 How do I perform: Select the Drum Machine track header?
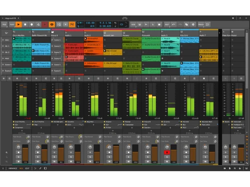tap(22, 34)
